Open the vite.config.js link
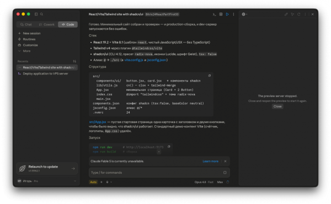The width and height of the screenshot is (331, 204). tap(134, 60)
